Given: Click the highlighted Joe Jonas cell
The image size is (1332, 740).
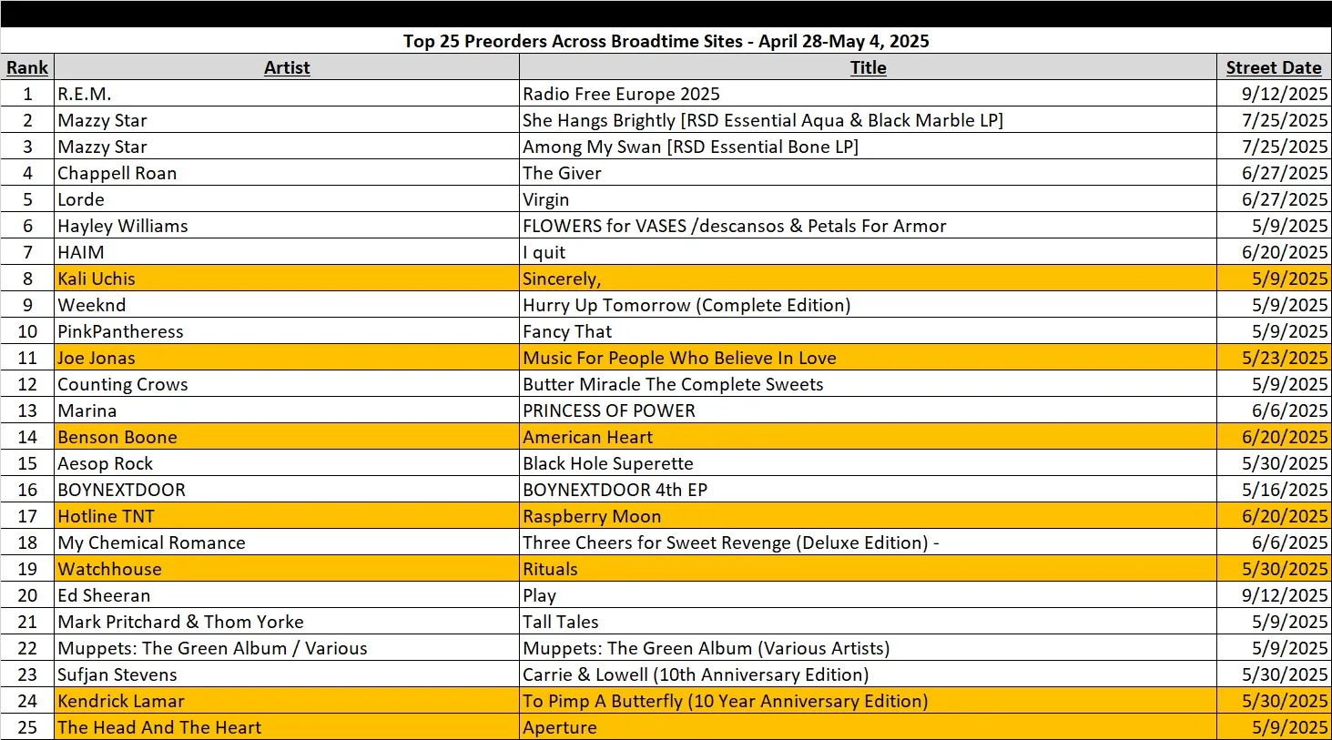Looking at the screenshot, I should tap(287, 358).
